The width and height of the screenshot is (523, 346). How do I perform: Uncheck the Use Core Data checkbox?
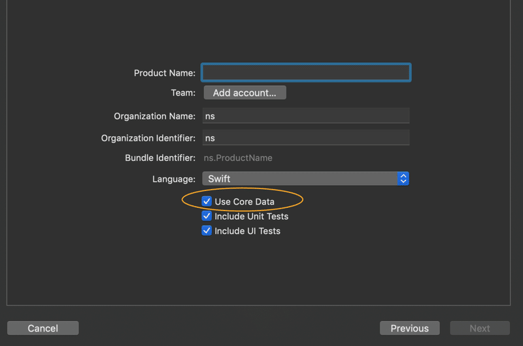[x=207, y=201]
